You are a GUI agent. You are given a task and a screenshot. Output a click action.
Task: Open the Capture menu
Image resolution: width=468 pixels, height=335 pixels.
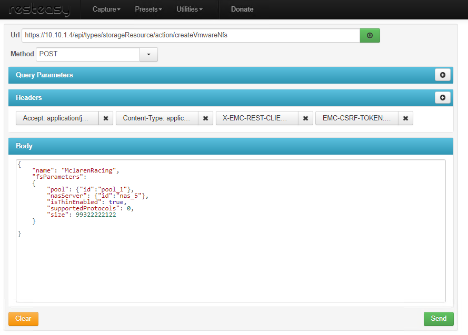(x=106, y=9)
